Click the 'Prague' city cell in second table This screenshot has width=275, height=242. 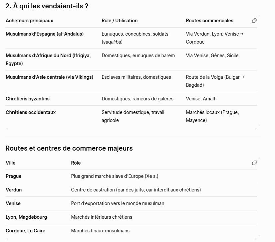pyautogui.click(x=14, y=176)
